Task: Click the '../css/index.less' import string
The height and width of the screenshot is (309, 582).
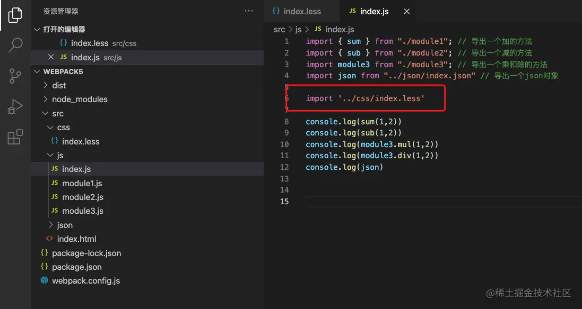Action: 381,98
